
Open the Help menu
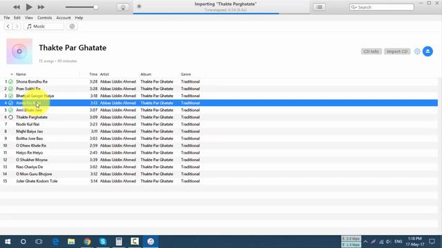point(79,18)
